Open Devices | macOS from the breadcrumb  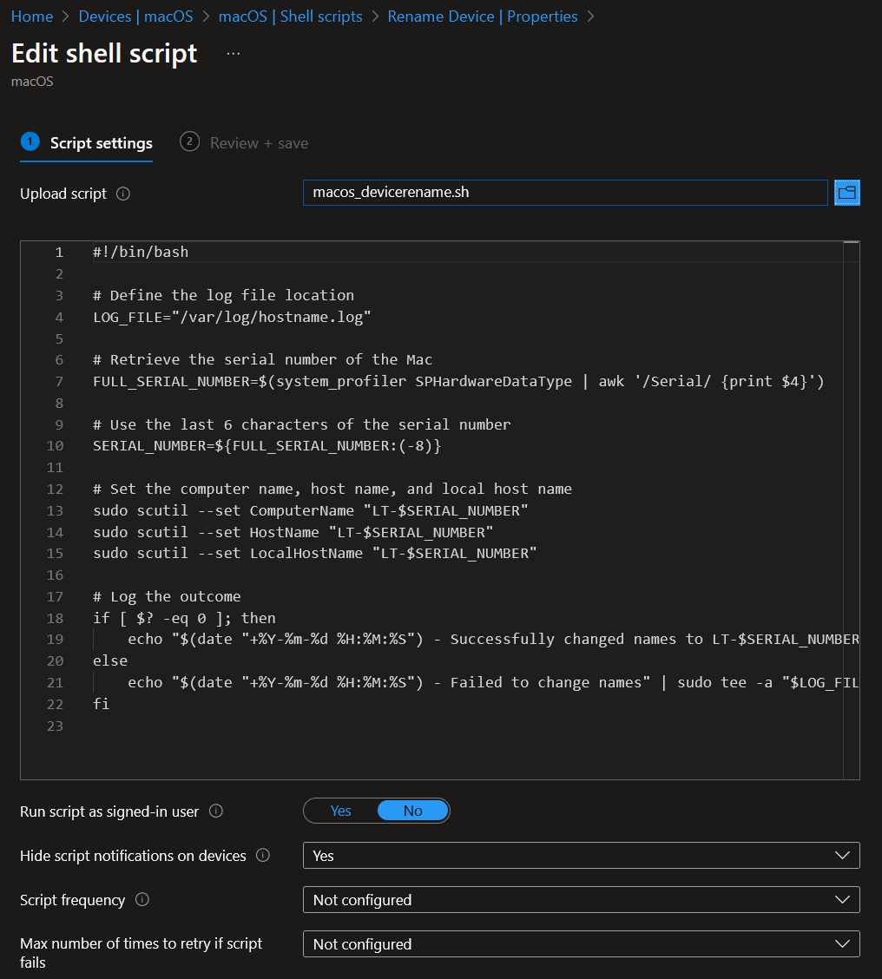(x=135, y=16)
